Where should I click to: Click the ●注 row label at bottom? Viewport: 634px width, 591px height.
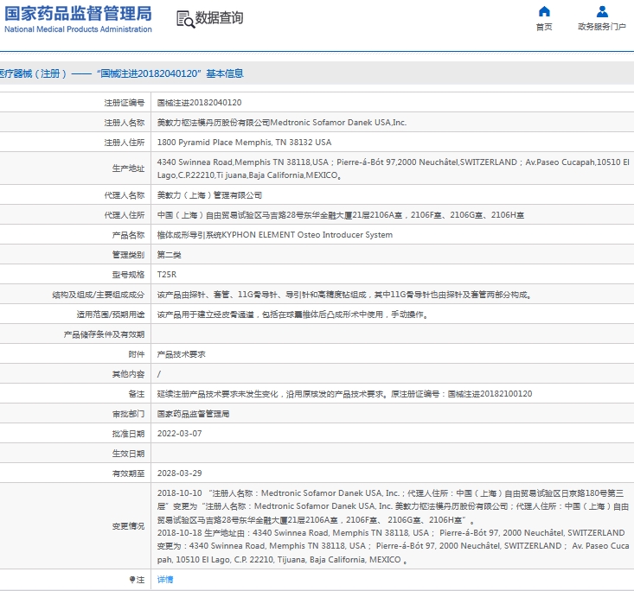coord(137,580)
